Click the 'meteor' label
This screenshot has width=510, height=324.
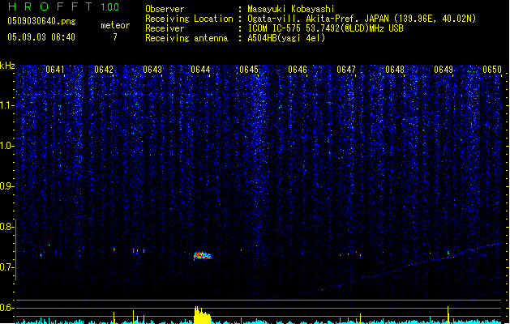point(115,25)
